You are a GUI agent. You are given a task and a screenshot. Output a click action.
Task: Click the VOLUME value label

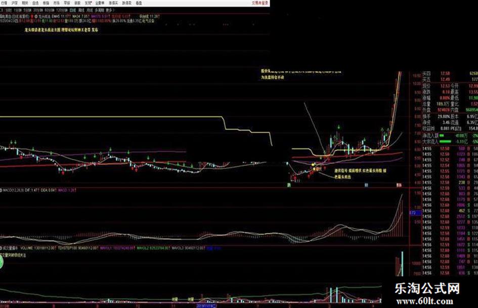(x=38, y=248)
